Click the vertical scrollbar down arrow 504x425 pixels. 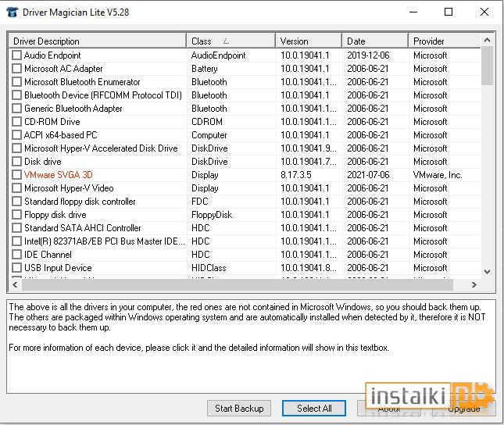coord(487,272)
